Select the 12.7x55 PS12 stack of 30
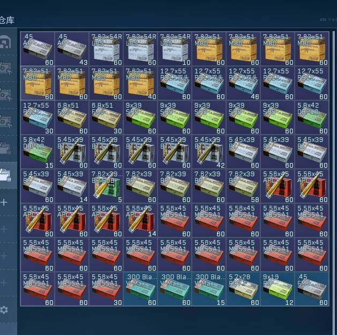 (x=38, y=117)
